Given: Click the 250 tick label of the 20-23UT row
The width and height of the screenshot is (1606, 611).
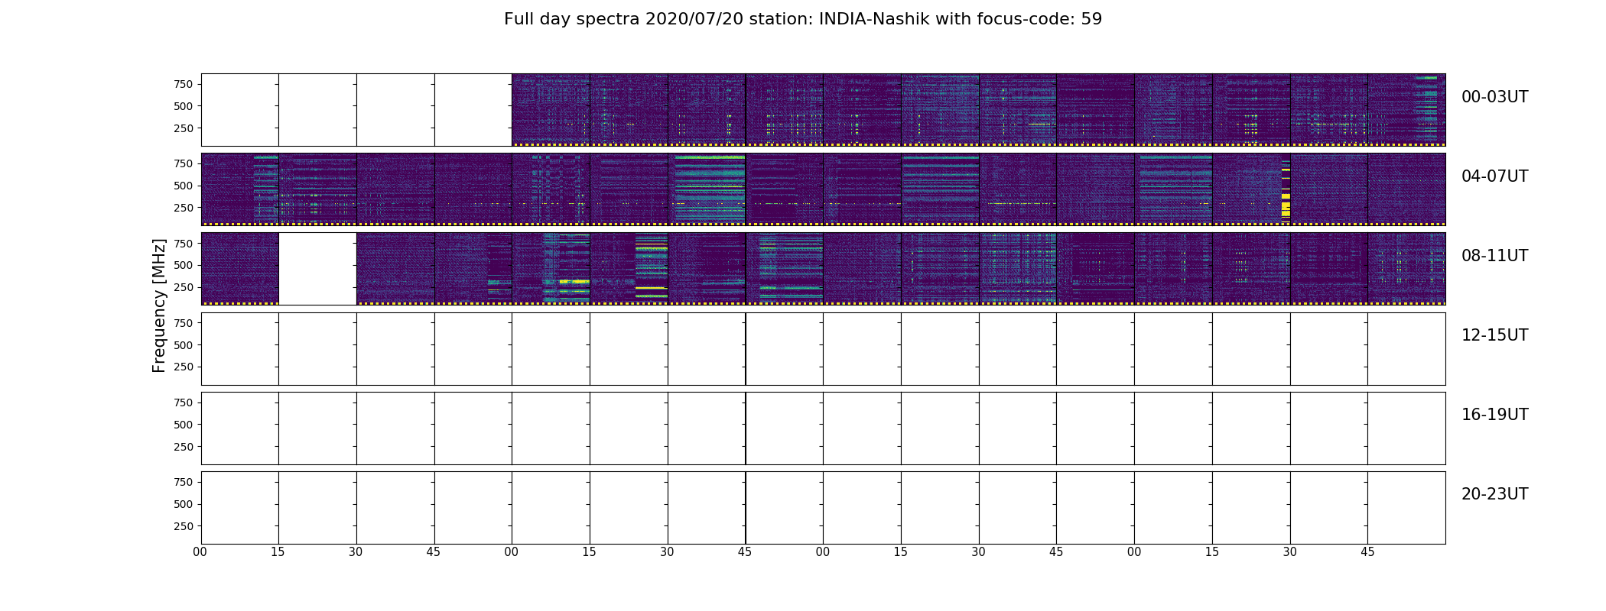Looking at the screenshot, I should (x=184, y=526).
